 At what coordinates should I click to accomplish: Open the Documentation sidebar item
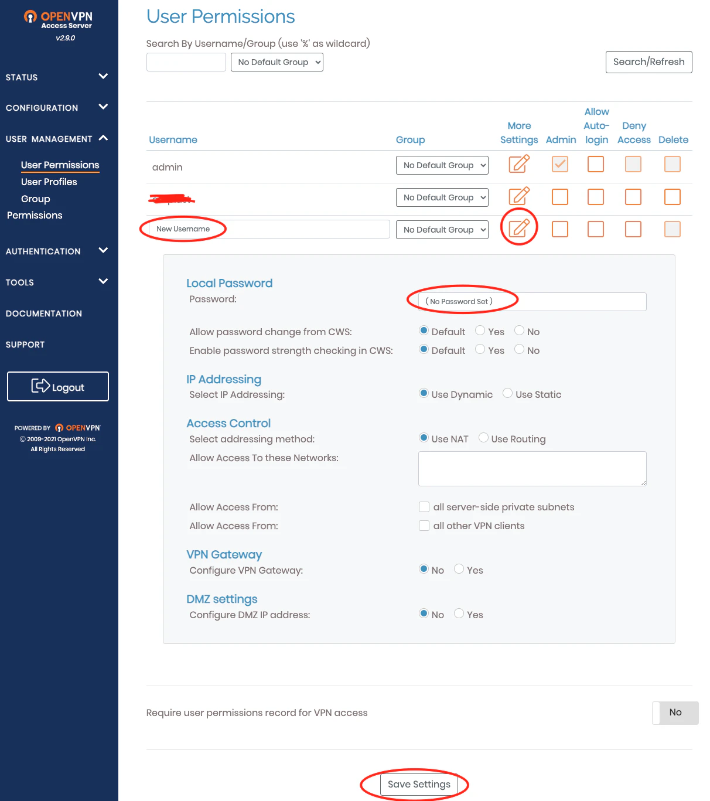coord(44,313)
